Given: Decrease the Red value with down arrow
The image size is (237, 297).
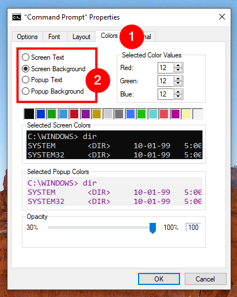Looking at the screenshot, I should point(178,70).
